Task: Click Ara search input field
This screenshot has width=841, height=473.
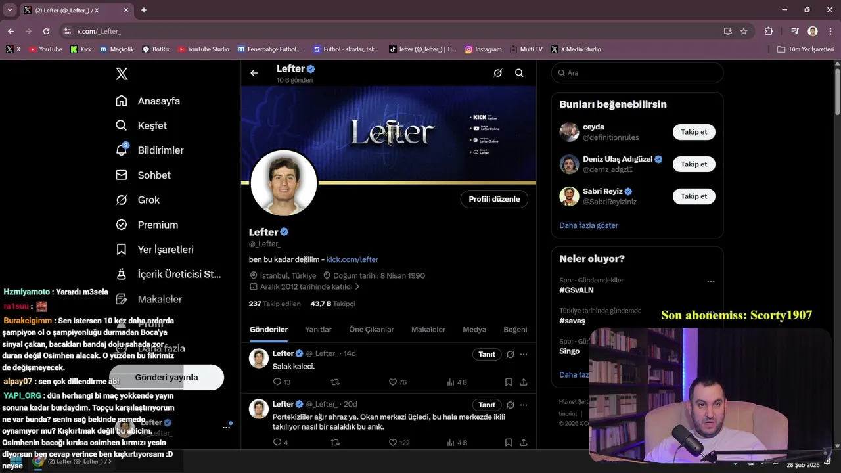Action: (x=637, y=73)
